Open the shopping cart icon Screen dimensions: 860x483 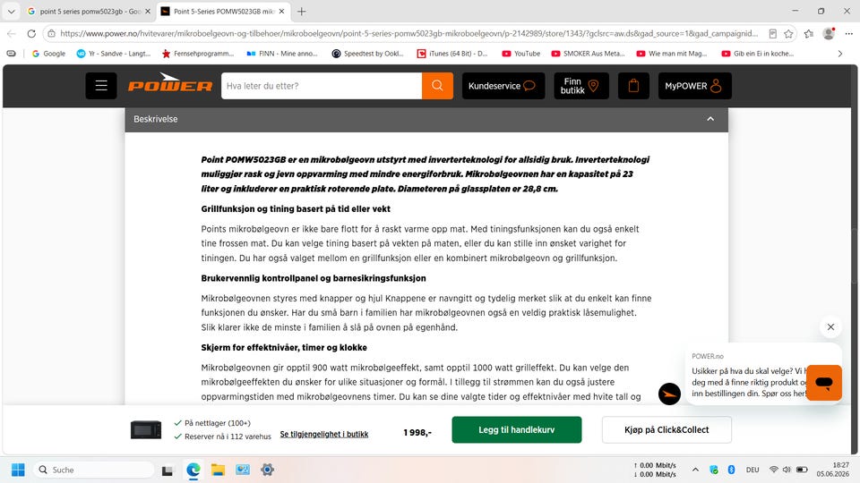(633, 86)
